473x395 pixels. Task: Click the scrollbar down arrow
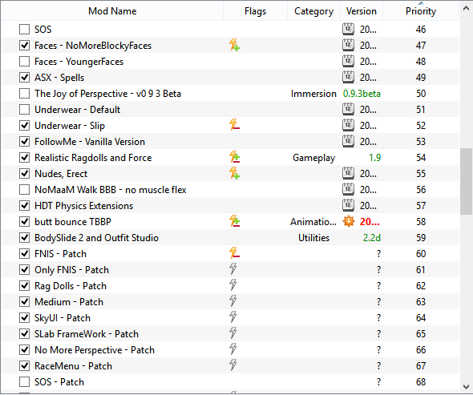[x=466, y=386]
